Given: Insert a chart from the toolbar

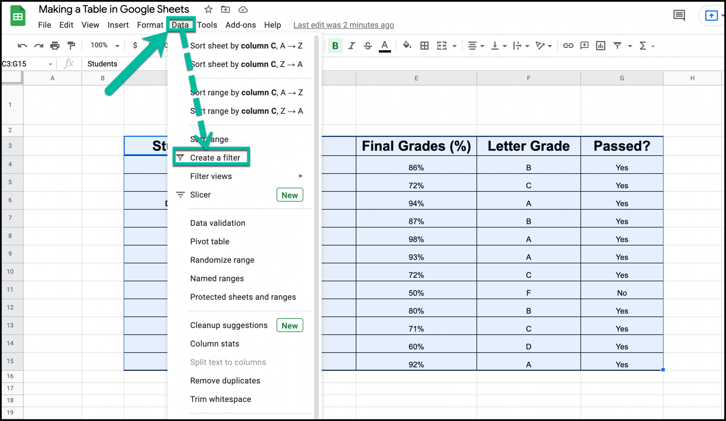Looking at the screenshot, I should click(x=600, y=45).
